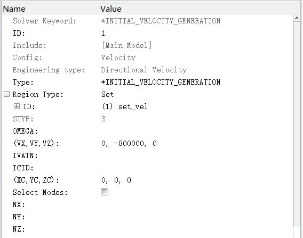Select the ID value 1
The image size is (303, 238).
point(103,33)
